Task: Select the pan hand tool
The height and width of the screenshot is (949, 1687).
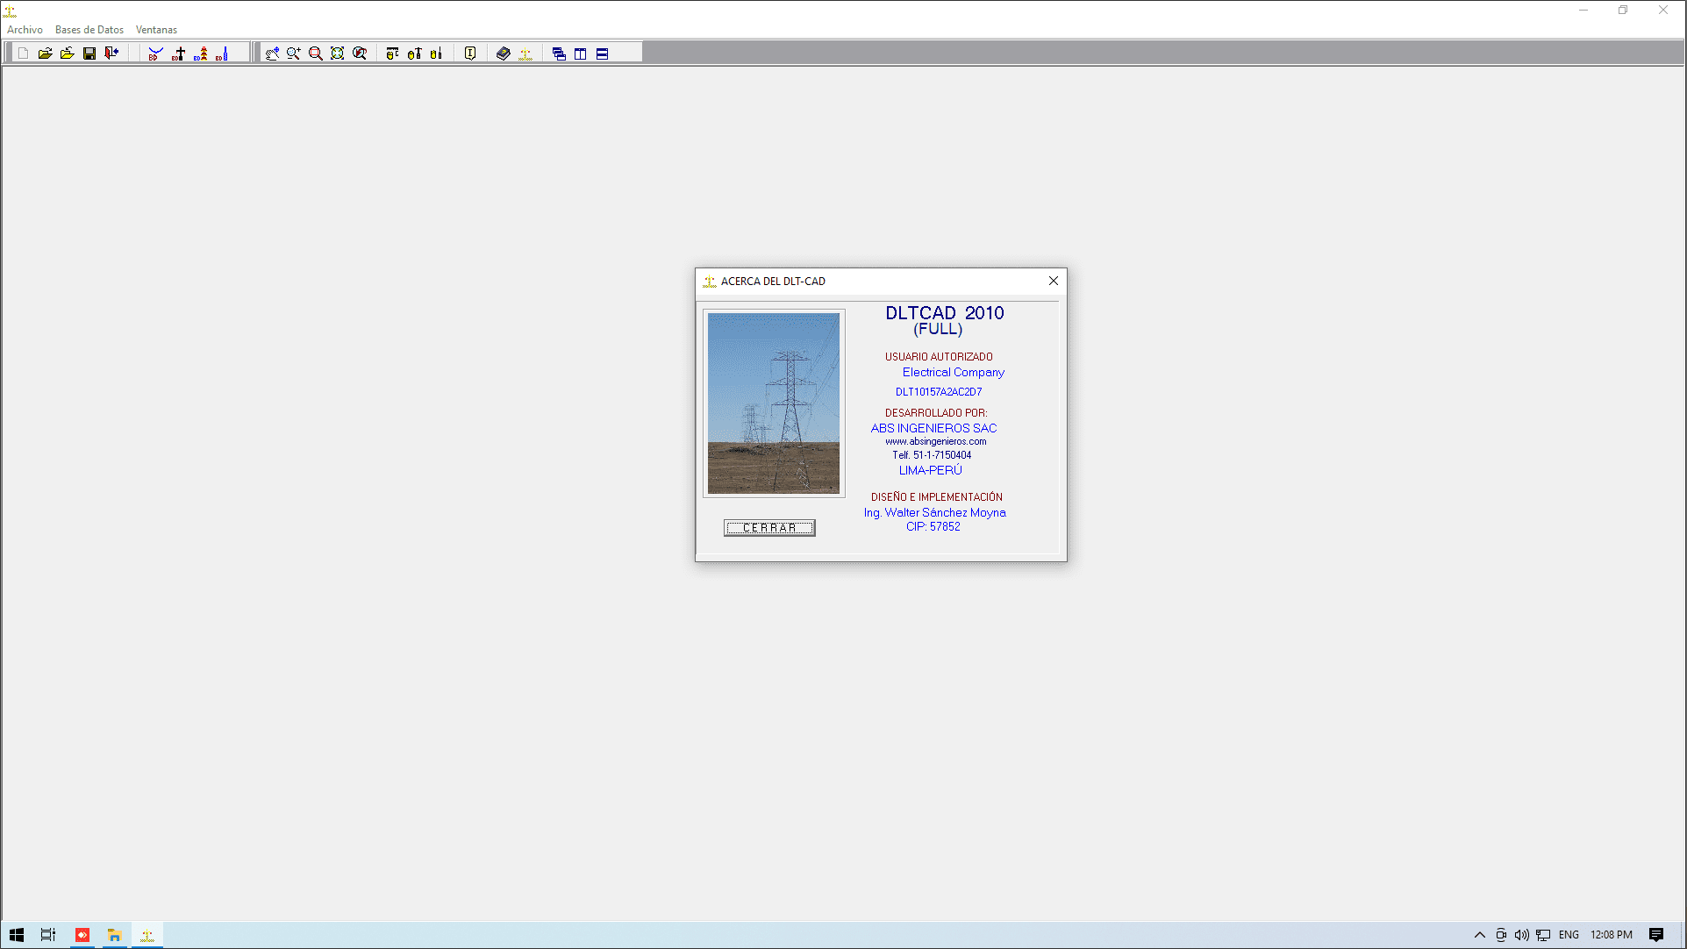Action: click(272, 54)
